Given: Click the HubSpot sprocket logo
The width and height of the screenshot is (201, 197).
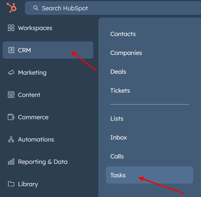Looking at the screenshot, I should point(12,8).
